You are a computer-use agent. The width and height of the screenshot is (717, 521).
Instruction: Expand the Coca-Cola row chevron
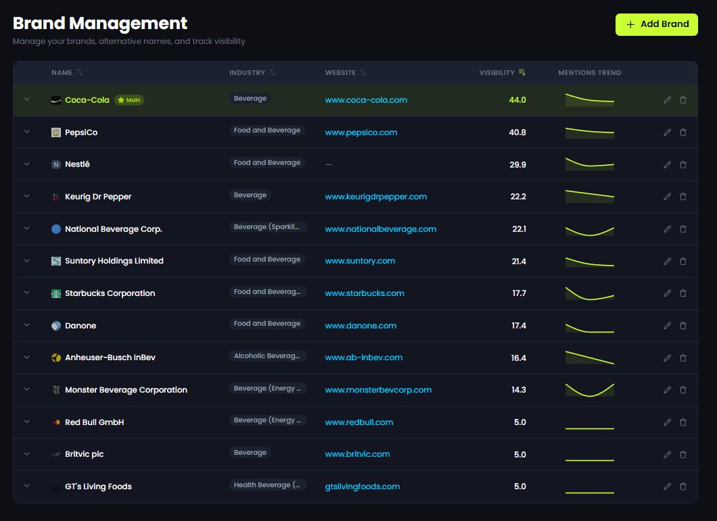click(27, 99)
